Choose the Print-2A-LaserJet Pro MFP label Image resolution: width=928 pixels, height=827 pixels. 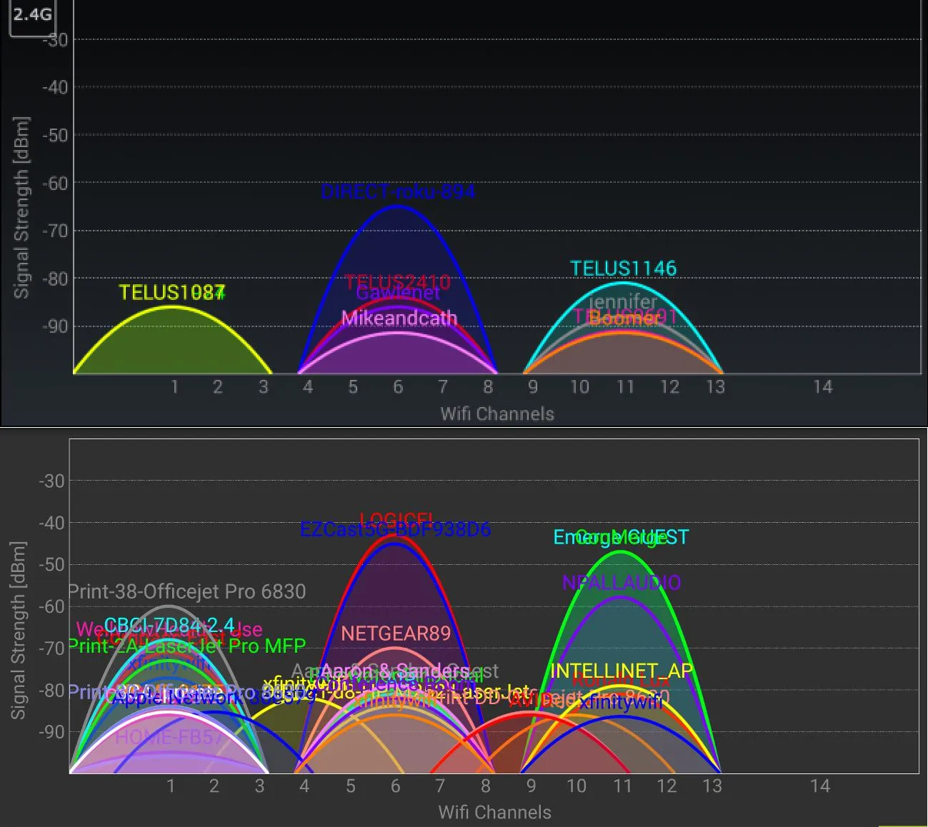pyautogui.click(x=187, y=646)
